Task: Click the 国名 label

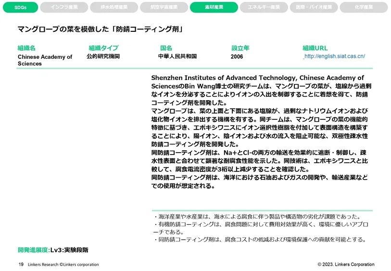Action: pyautogui.click(x=166, y=48)
